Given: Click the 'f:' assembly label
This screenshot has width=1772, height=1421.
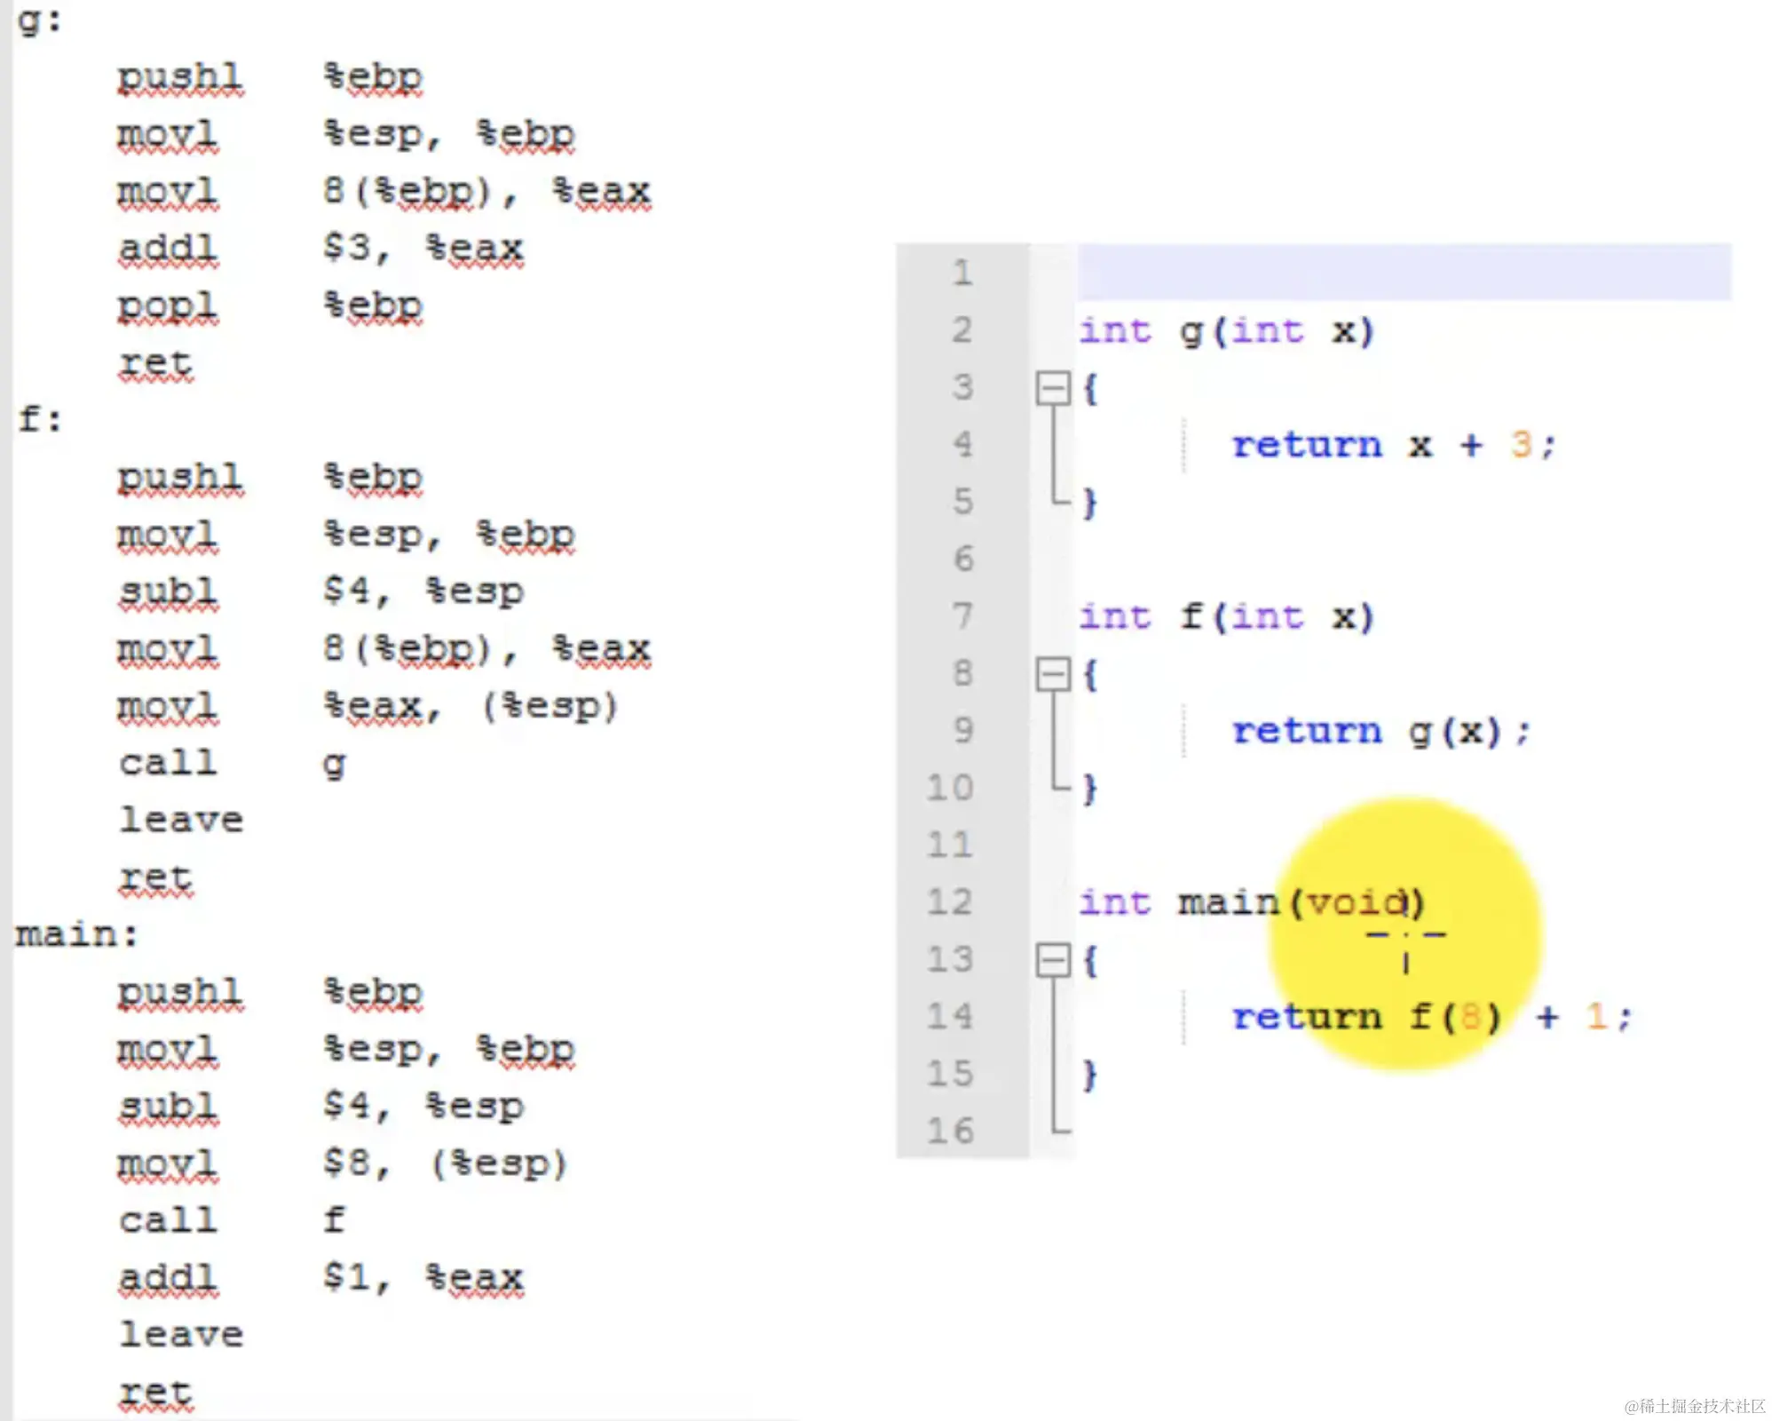Looking at the screenshot, I should click(40, 419).
